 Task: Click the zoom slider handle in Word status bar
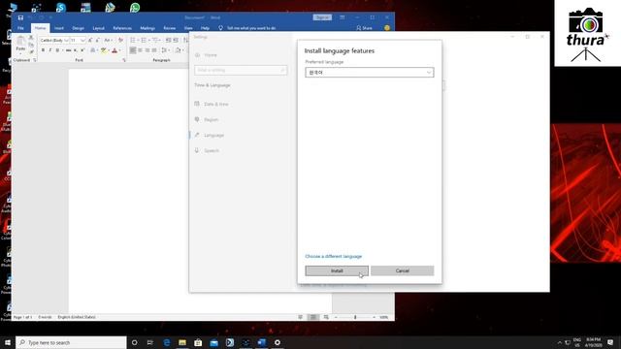pyautogui.click(x=355, y=317)
